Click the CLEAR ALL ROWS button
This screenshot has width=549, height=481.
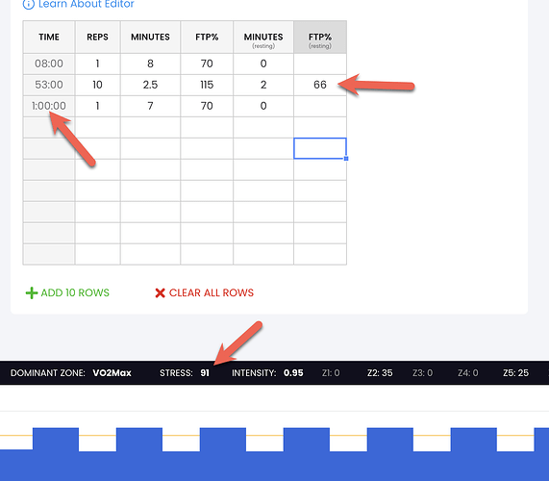(205, 292)
